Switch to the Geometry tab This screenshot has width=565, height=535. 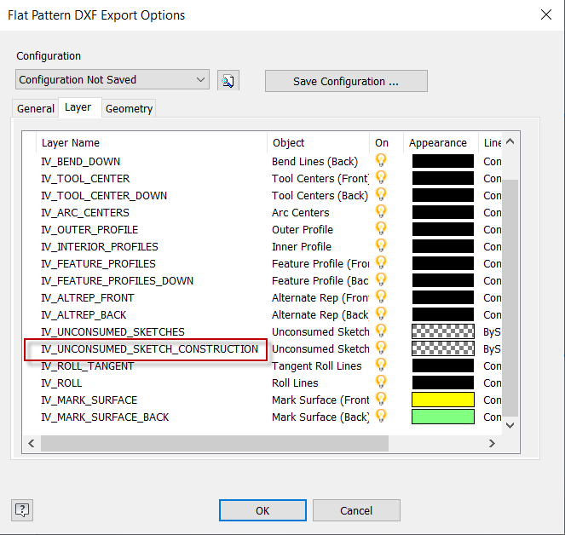(129, 108)
